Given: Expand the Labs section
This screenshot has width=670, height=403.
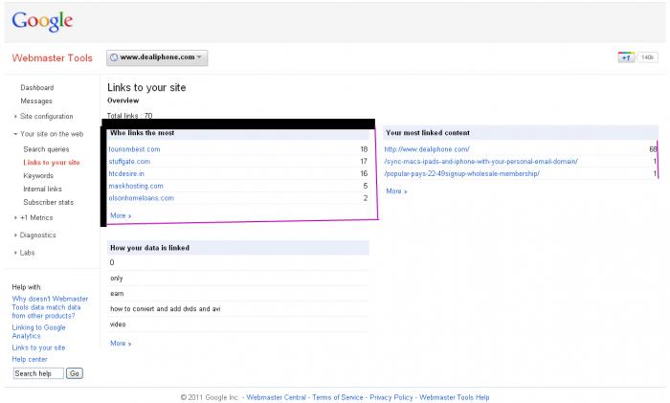Looking at the screenshot, I should click(28, 252).
